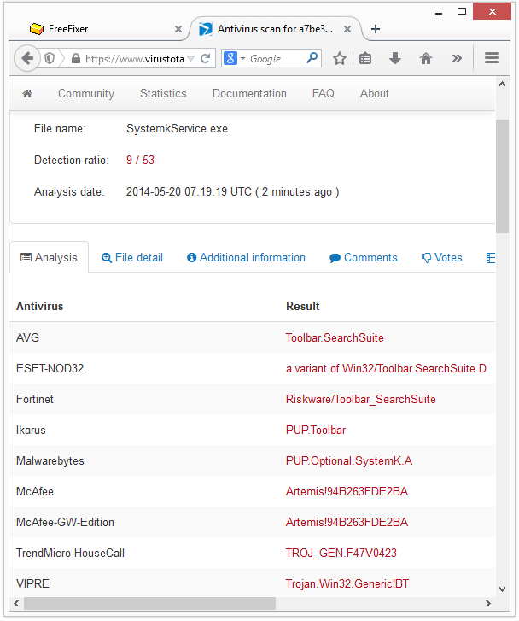519x621 pixels.
Task: Click the search magnifier icon
Action: pyautogui.click(x=312, y=58)
